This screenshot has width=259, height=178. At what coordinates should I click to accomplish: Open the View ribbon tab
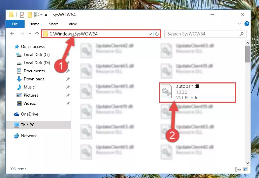coord(73,24)
